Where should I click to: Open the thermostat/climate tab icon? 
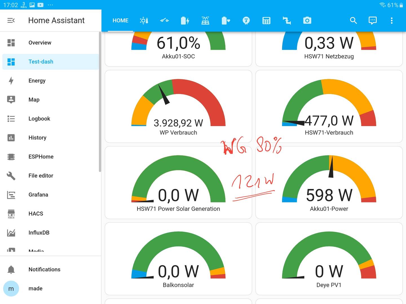click(144, 21)
